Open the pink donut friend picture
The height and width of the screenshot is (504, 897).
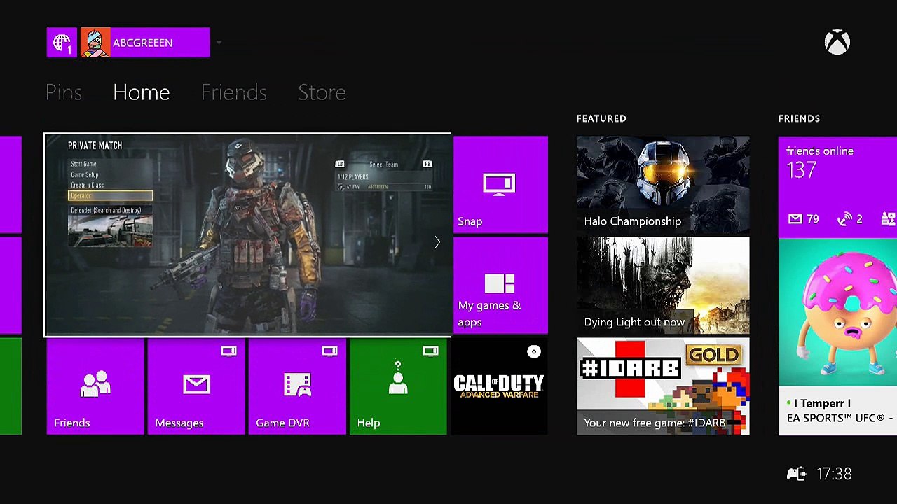[838, 313]
